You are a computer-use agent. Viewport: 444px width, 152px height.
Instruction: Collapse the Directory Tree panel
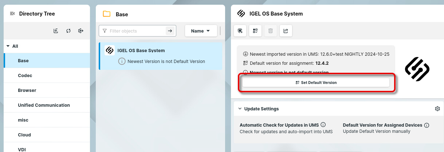12,14
